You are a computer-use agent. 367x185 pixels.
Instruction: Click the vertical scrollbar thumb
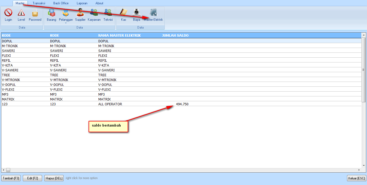point(364,70)
